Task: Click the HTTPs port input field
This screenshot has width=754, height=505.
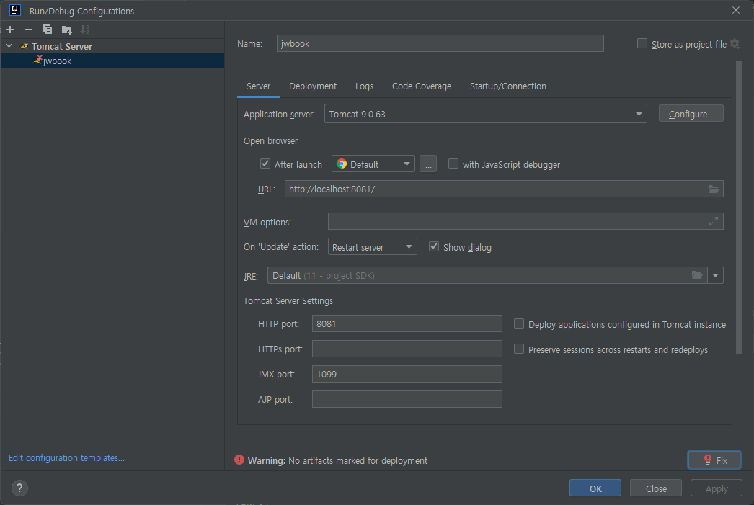Action: coord(407,349)
